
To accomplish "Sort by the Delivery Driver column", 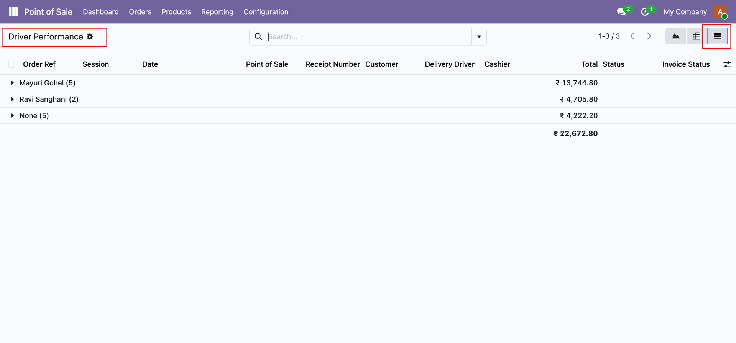I will pyautogui.click(x=450, y=64).
